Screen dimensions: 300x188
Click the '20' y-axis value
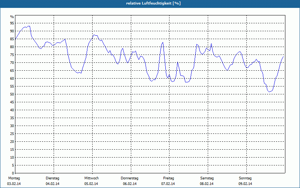[x=12, y=142]
